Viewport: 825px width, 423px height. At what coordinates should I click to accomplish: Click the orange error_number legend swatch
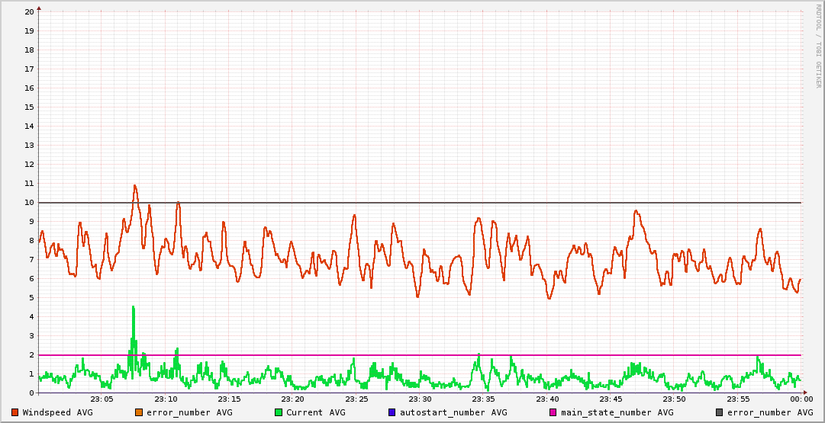pyautogui.click(x=139, y=412)
